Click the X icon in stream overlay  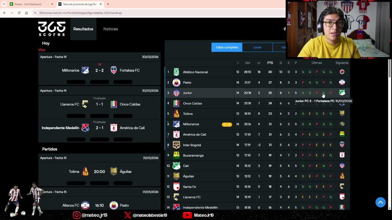[127, 215]
